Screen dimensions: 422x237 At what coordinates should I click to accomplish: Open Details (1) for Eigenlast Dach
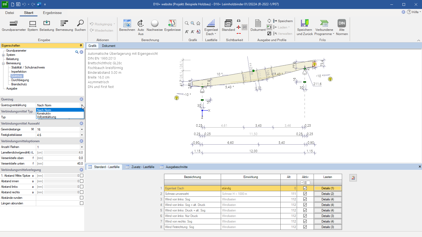pyautogui.click(x=328, y=188)
